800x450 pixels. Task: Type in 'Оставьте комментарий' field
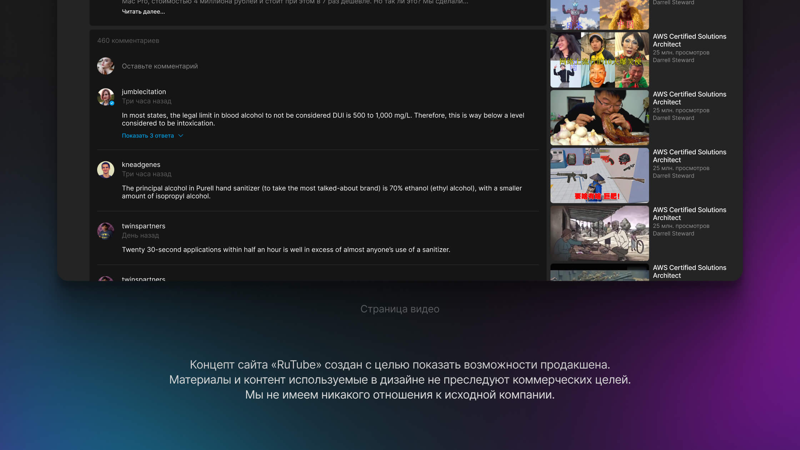coord(160,66)
